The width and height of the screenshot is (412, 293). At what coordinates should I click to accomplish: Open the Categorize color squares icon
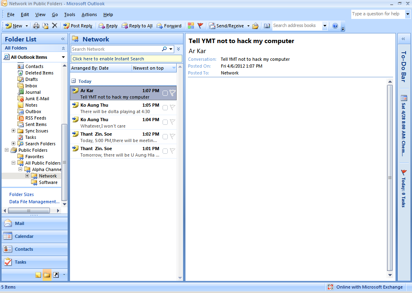click(x=191, y=26)
